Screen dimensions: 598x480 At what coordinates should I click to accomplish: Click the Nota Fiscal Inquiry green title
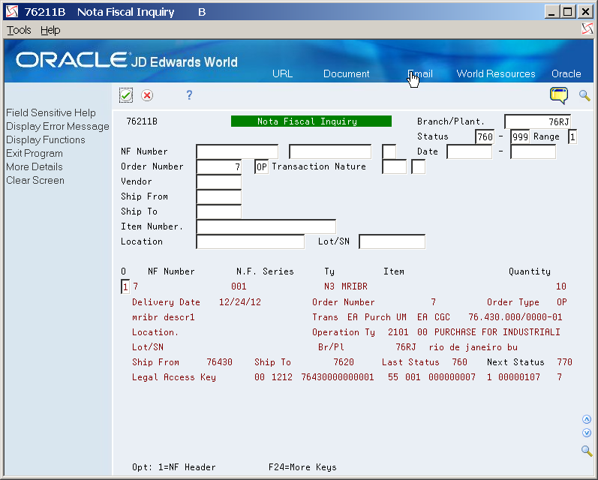click(x=311, y=121)
